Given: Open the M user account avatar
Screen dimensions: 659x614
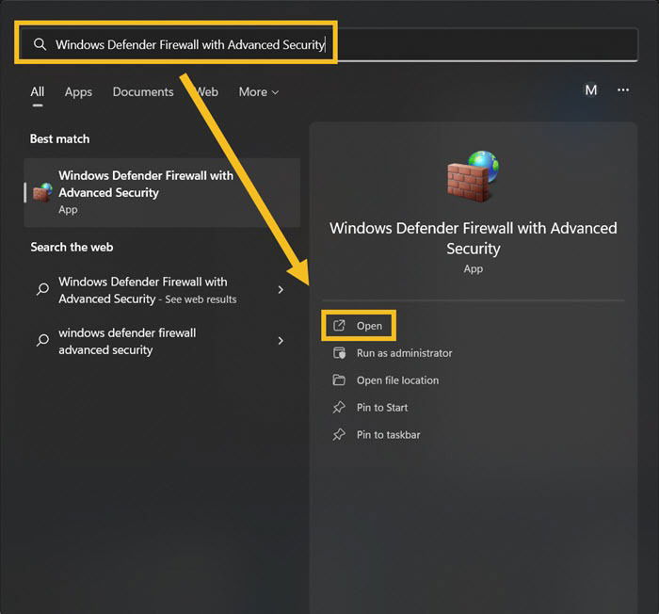Looking at the screenshot, I should coord(591,90).
